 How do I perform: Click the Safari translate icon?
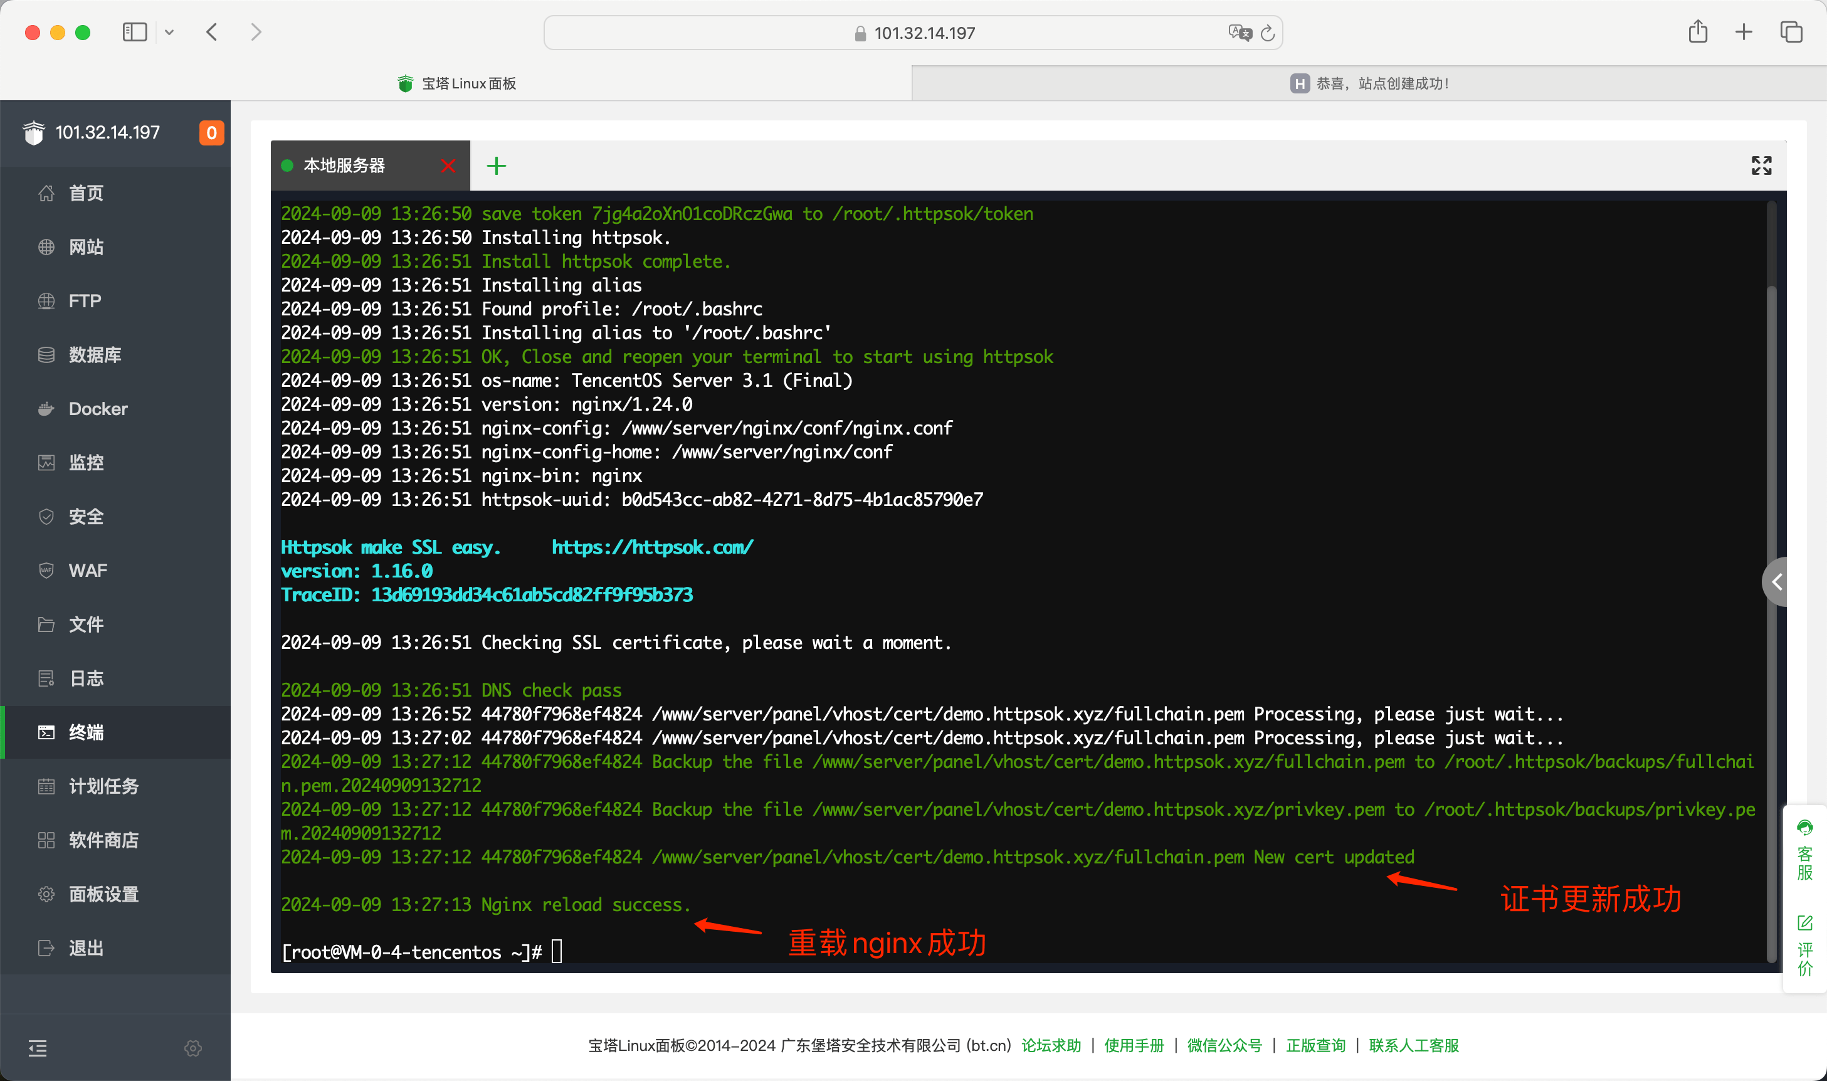[1240, 33]
